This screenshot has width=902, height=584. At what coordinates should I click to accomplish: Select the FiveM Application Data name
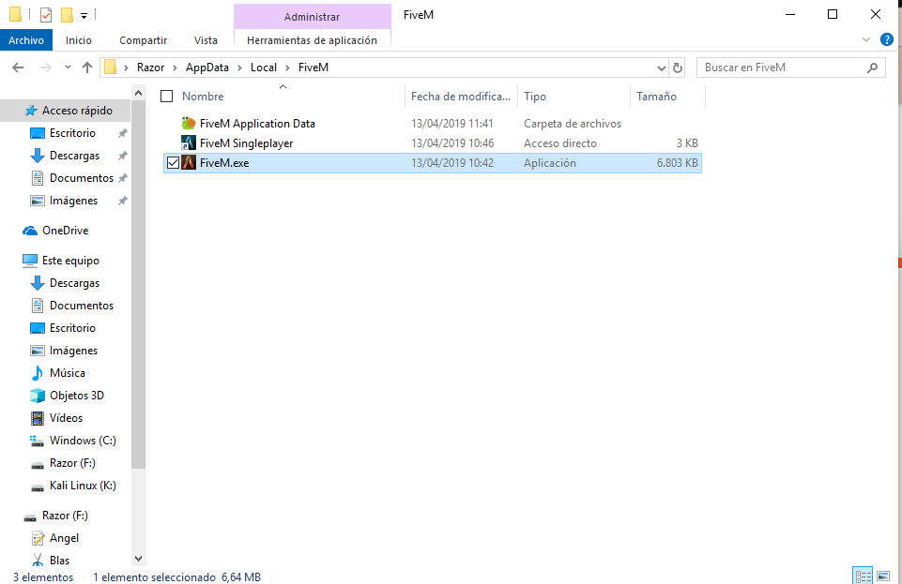[x=257, y=124]
